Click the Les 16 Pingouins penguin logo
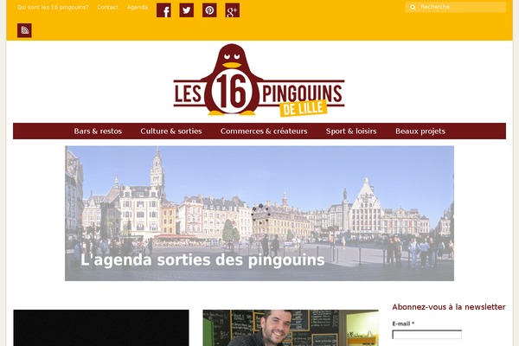Viewport: 519px width, 346px height. click(x=259, y=80)
